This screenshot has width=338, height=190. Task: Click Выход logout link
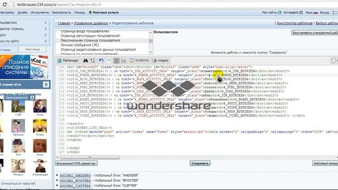(x=324, y=13)
